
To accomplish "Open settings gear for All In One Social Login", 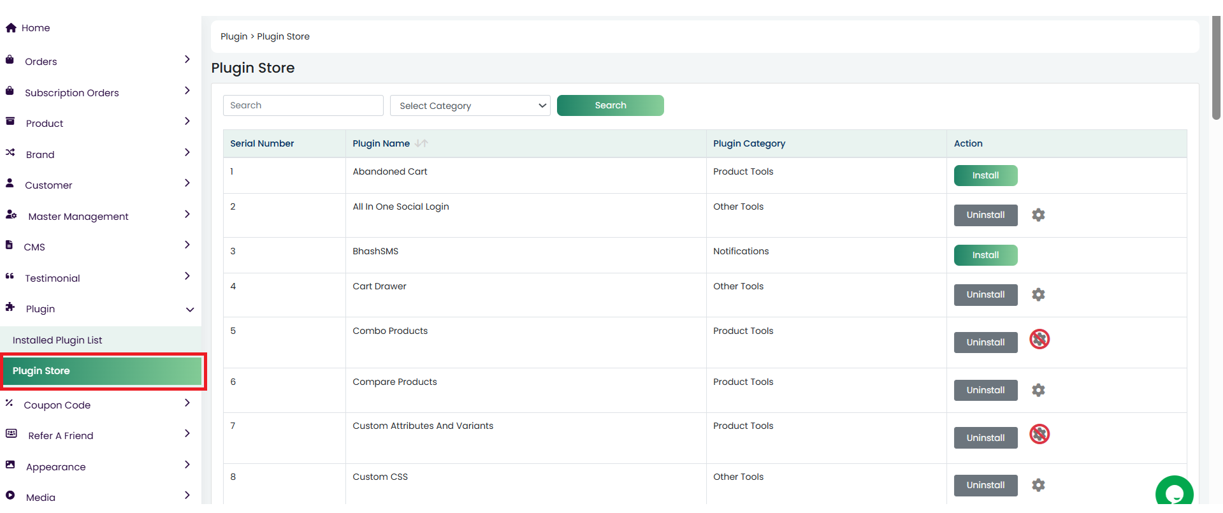I will pyautogui.click(x=1038, y=215).
